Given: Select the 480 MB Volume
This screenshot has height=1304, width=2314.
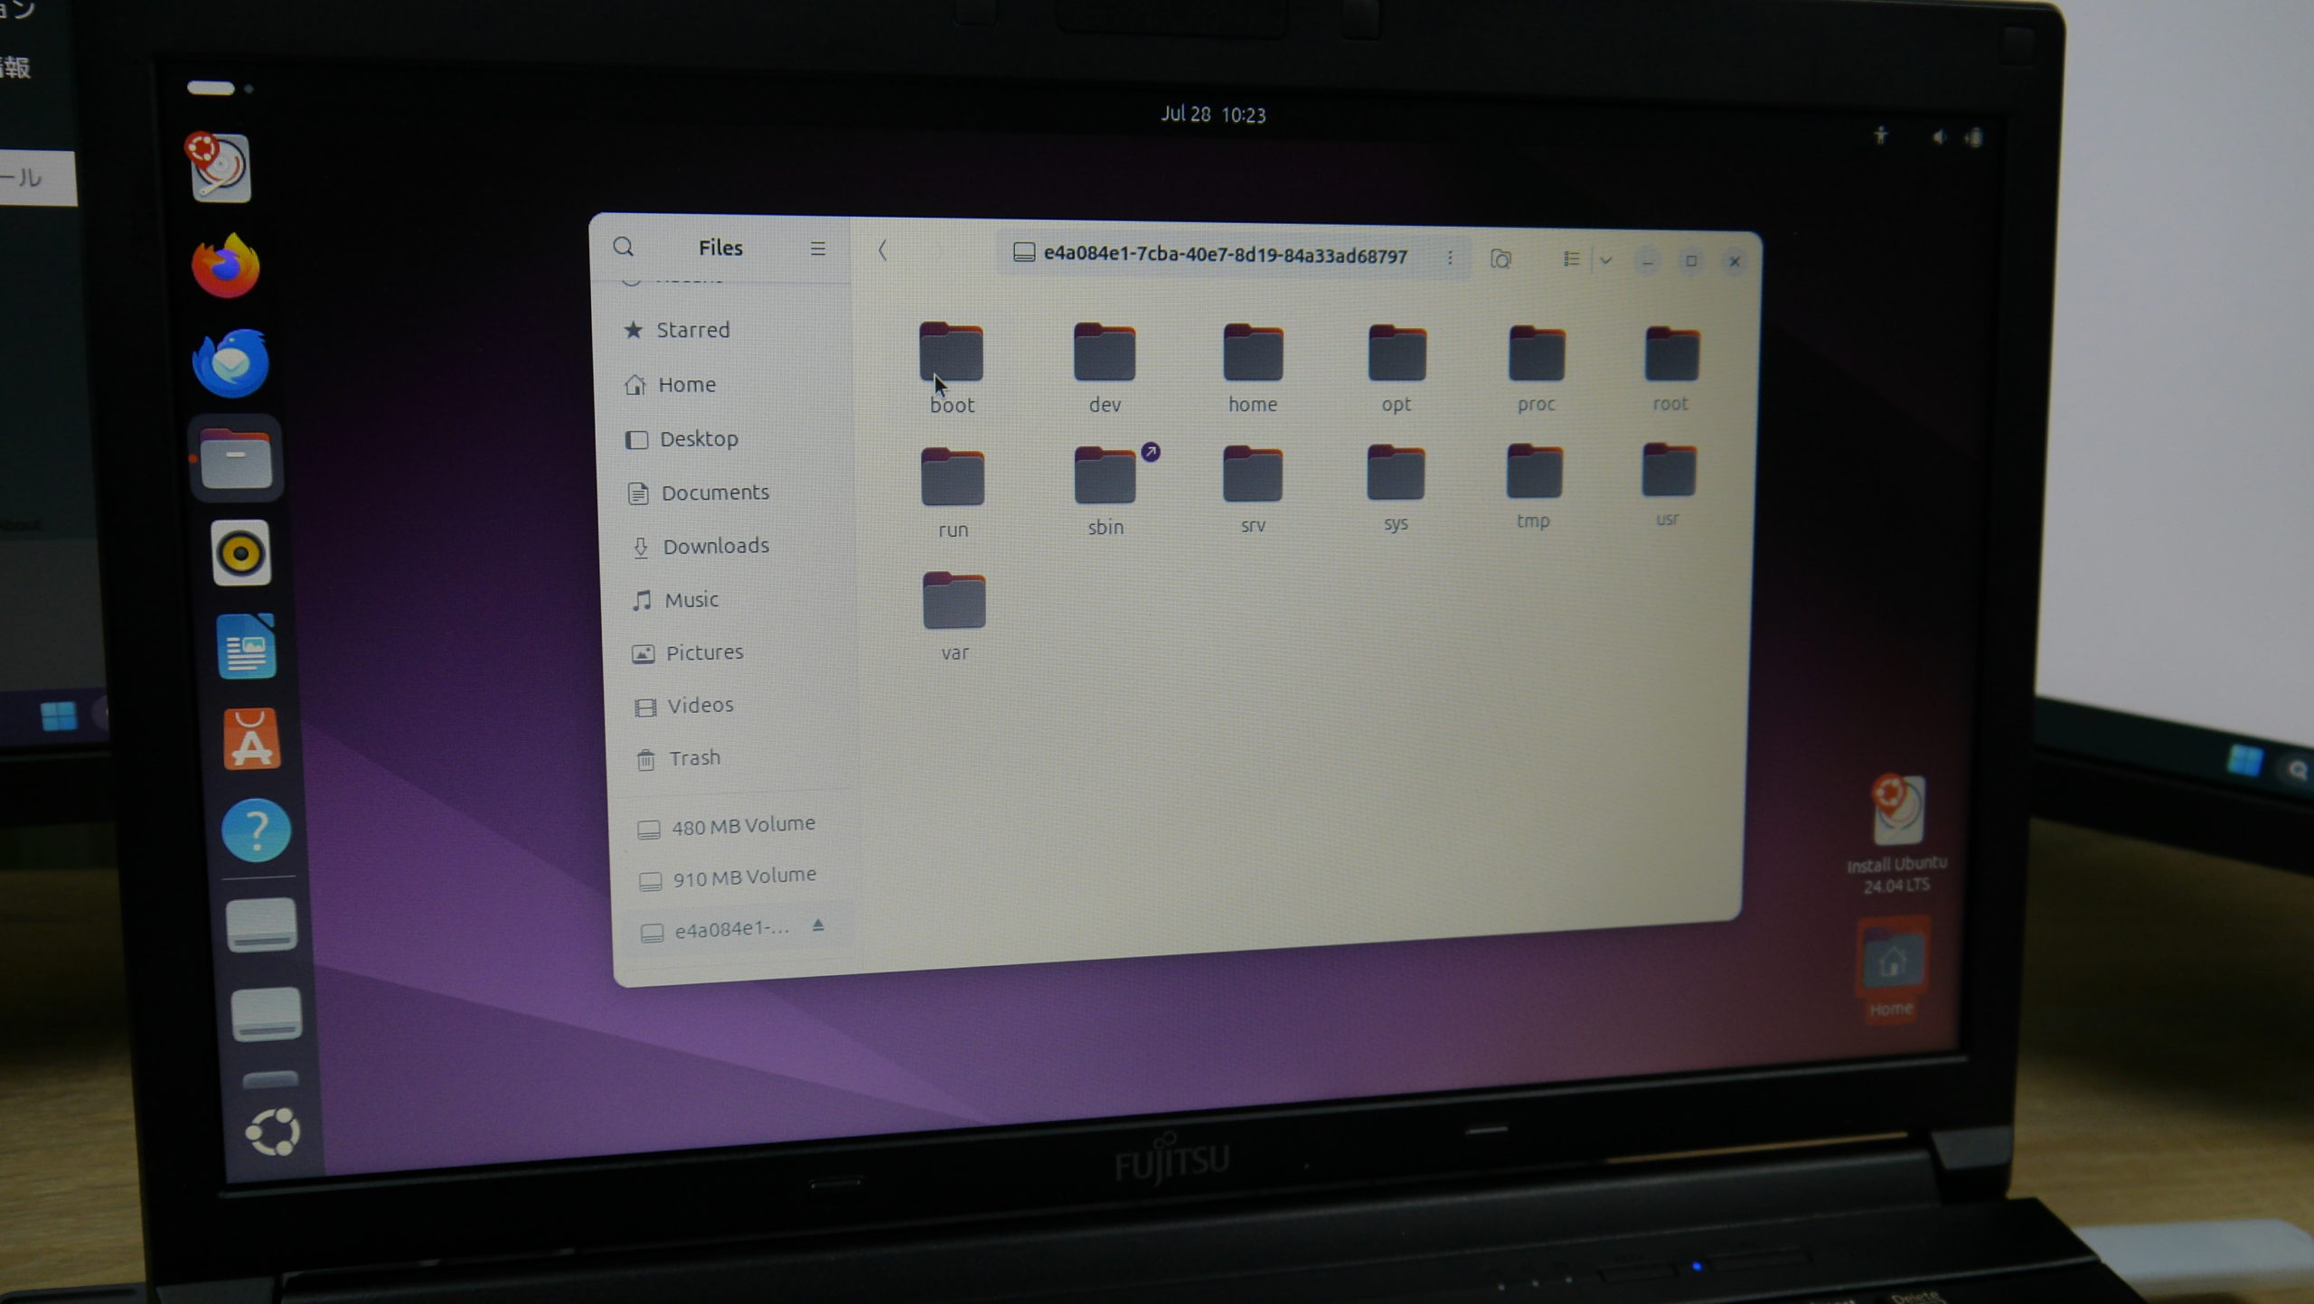Looking at the screenshot, I should pos(742,825).
